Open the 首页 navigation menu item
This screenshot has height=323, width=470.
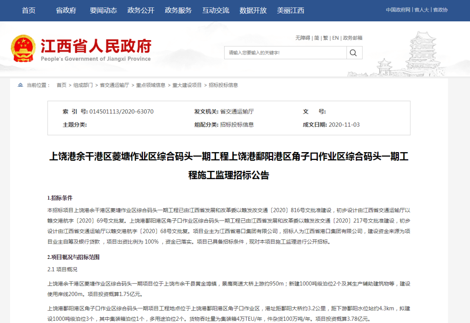tap(29, 10)
